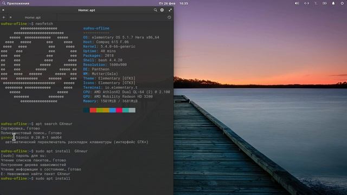
Task: Click the apt search GXneur command
Action: [x=54, y=124]
